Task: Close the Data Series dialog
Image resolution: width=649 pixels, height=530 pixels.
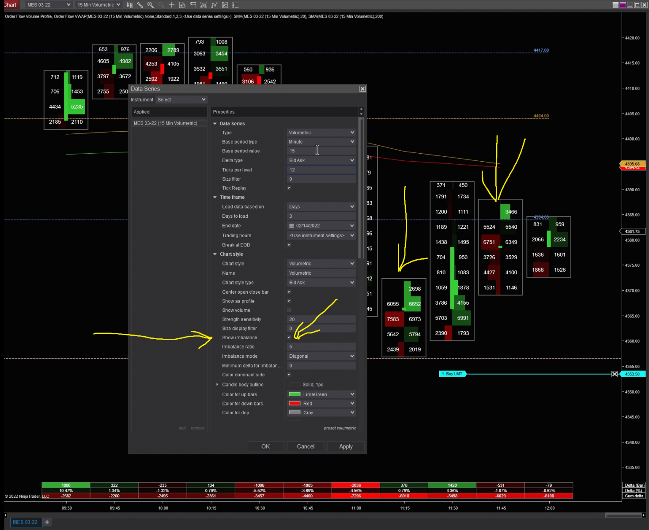Action: tap(362, 89)
